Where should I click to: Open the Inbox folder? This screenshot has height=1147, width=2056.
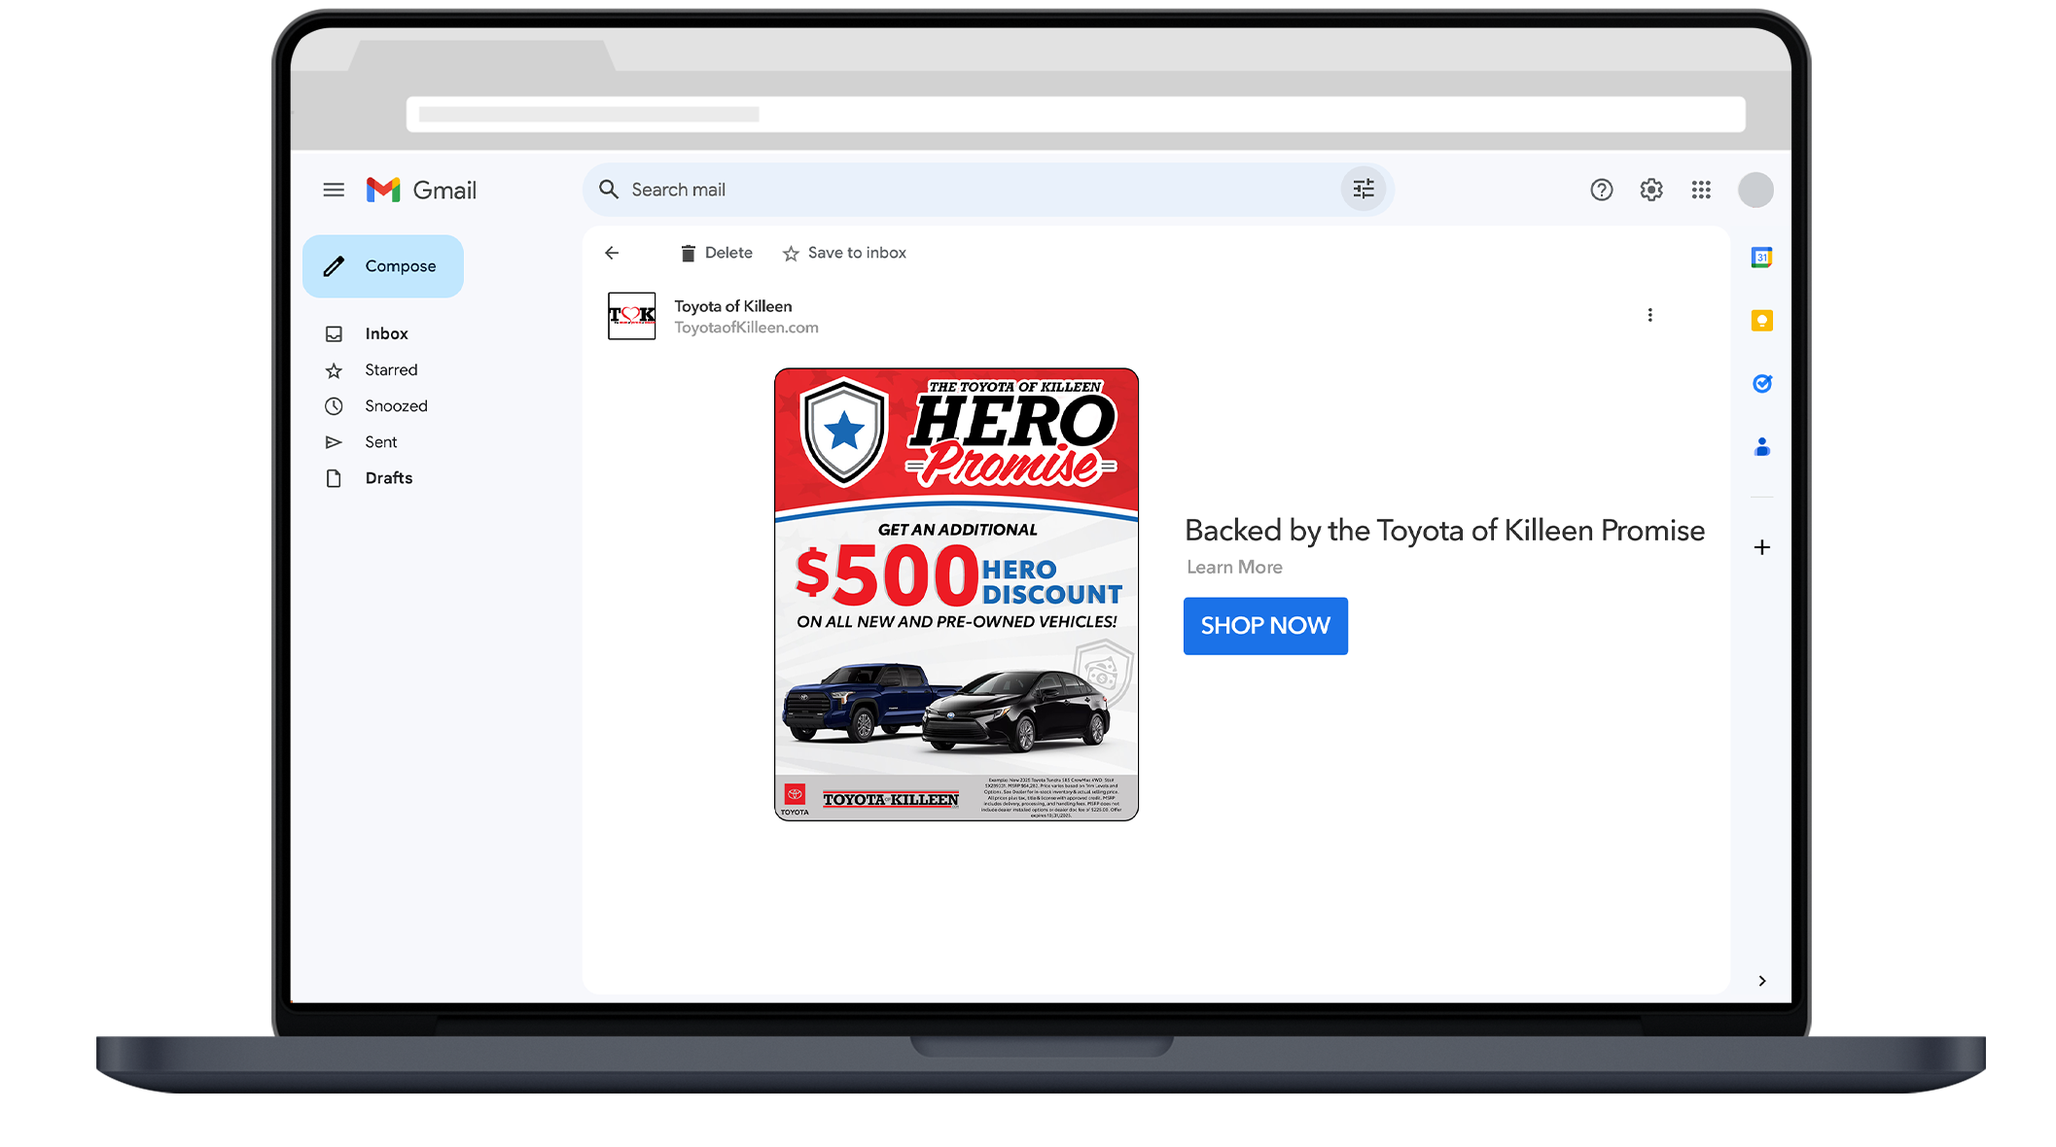point(386,333)
